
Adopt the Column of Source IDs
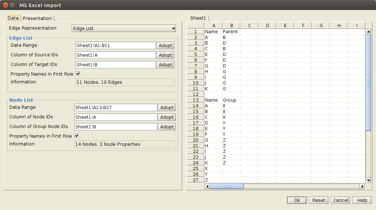pos(165,55)
